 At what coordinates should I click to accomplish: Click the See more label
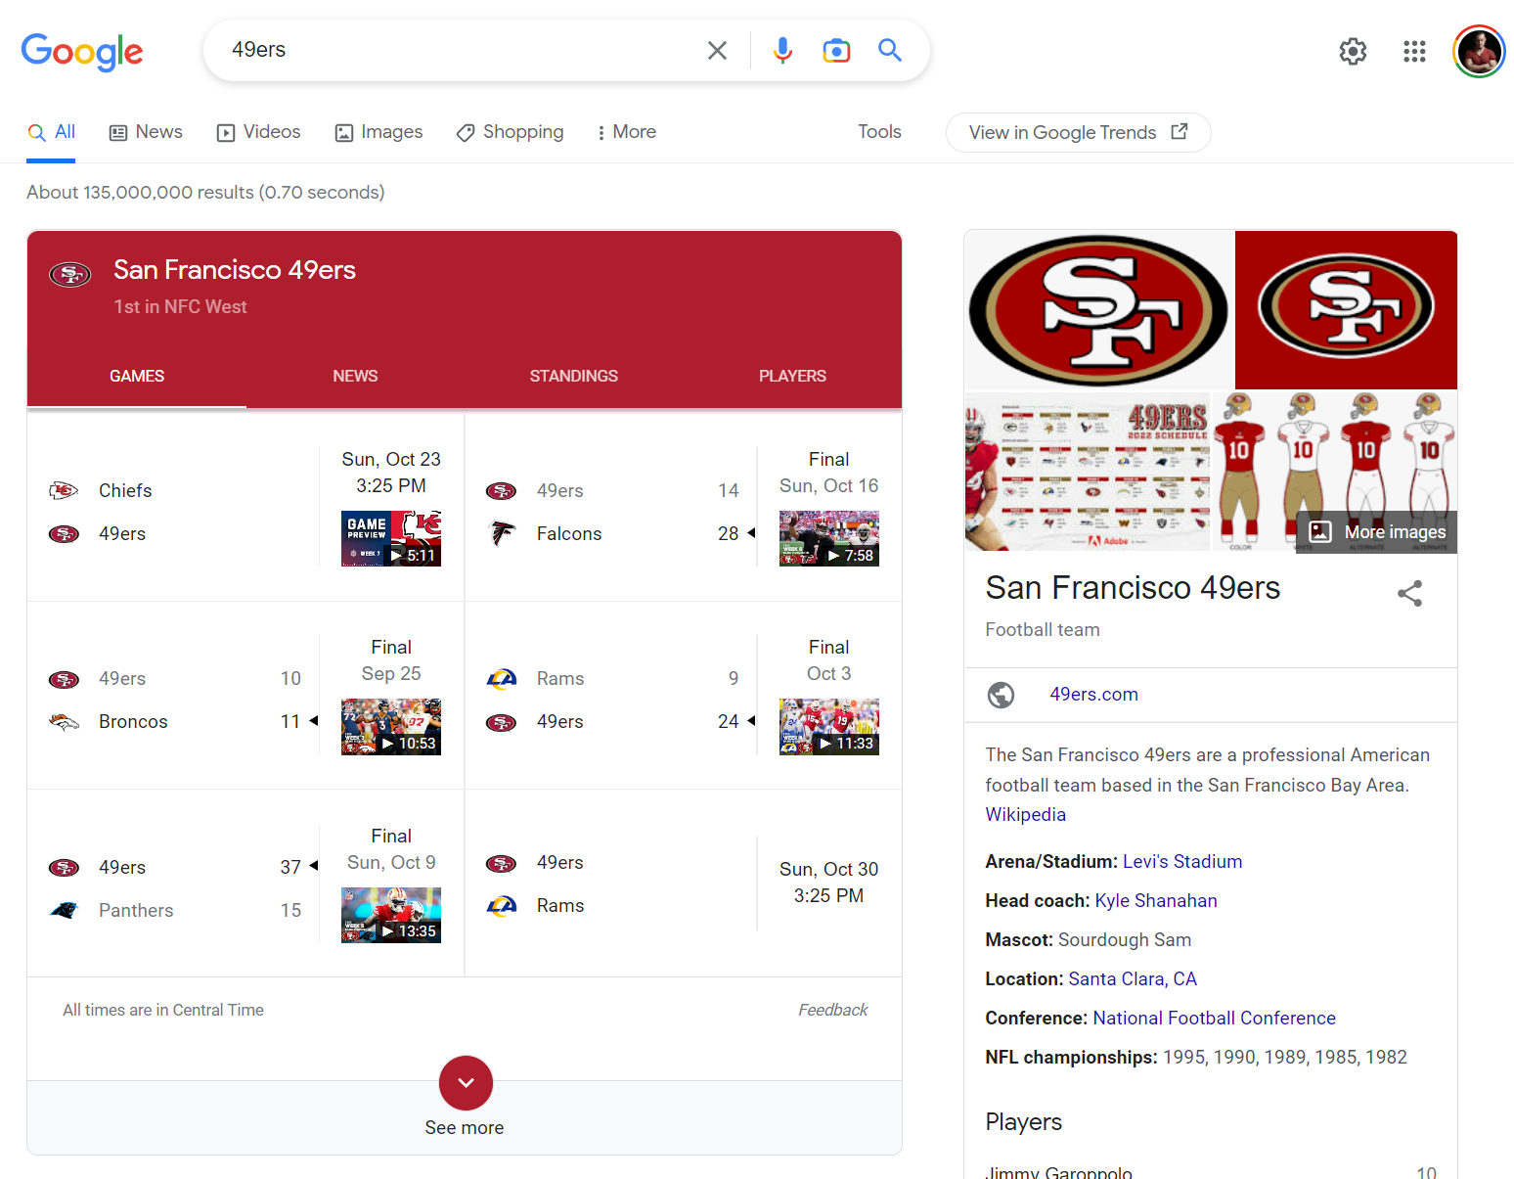465,1127
